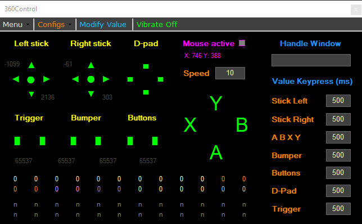
Task: Click left Buttons indicator block
Action: click(130, 141)
